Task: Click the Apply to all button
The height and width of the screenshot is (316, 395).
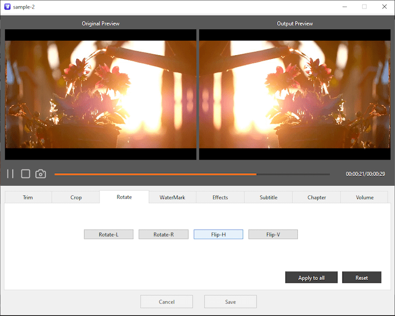Action: click(311, 278)
